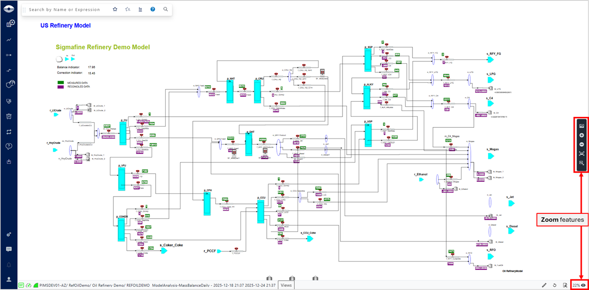
Task: Open the trend chart icon in sidebar
Action: (x=9, y=40)
